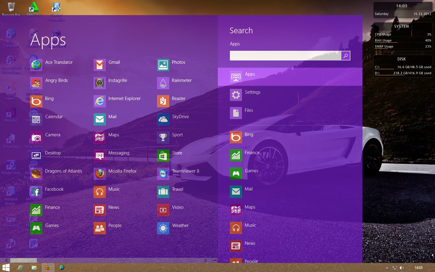Open Maps in the Apps list

click(100, 138)
